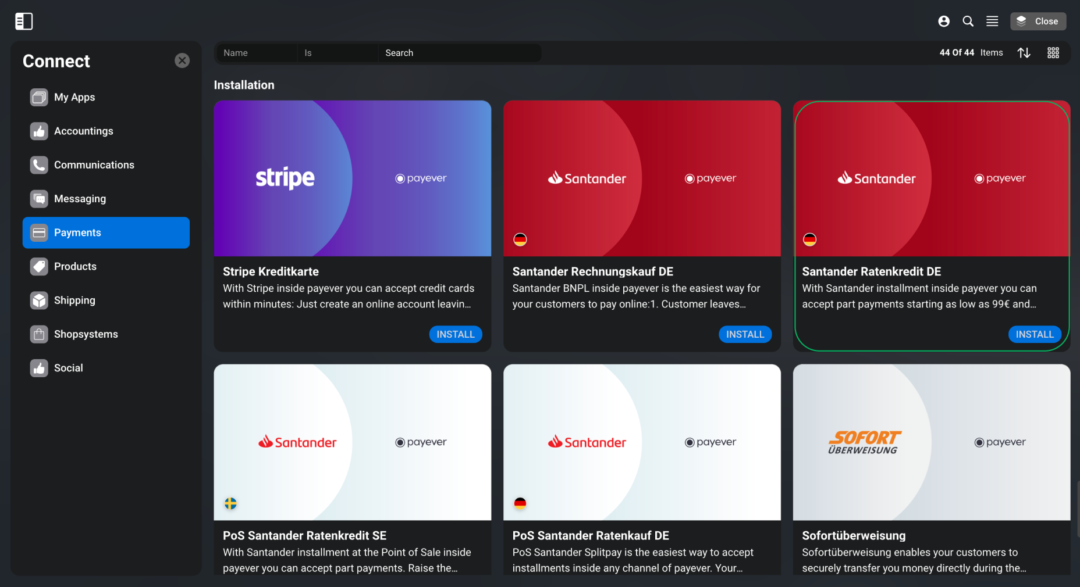Image resolution: width=1080 pixels, height=587 pixels.
Task: Click the Santander Rechnungskauf DE title
Action: point(593,271)
